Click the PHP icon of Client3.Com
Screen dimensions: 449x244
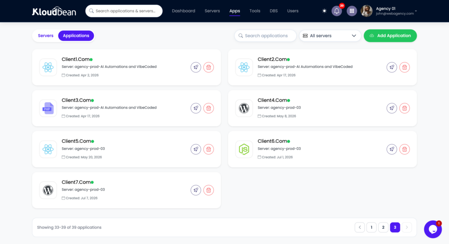click(x=48, y=108)
